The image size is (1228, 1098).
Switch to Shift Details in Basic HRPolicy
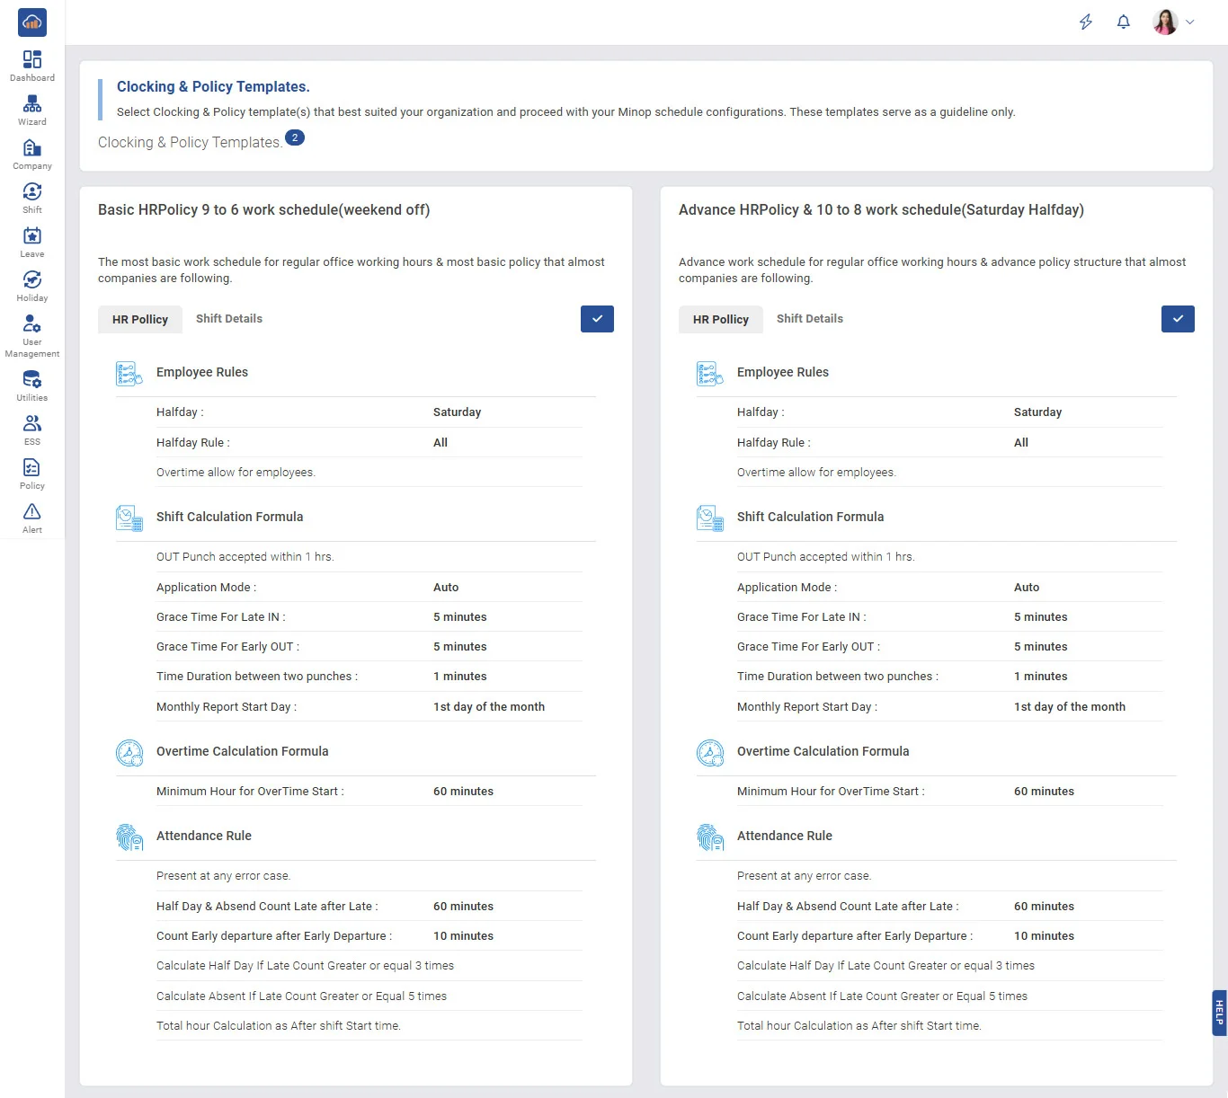pyautogui.click(x=229, y=319)
